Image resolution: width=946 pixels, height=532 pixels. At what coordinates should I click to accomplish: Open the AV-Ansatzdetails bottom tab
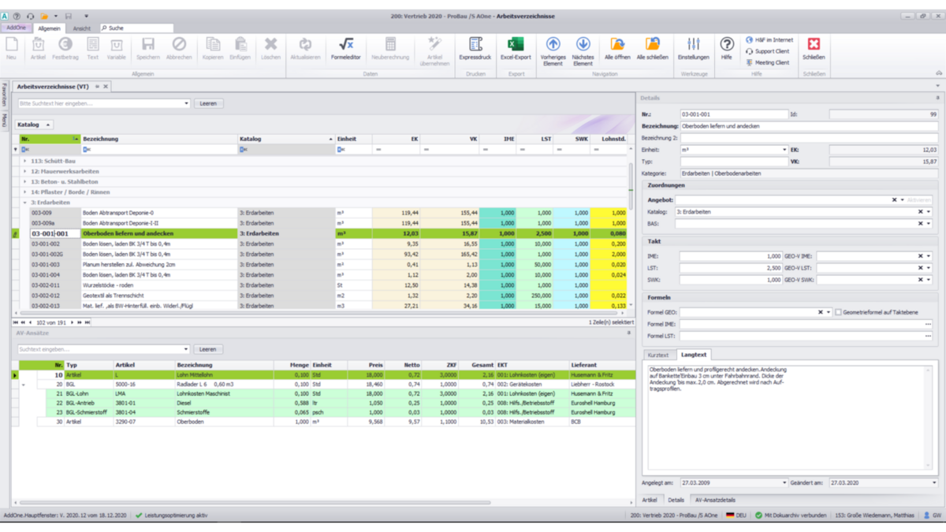pos(714,500)
